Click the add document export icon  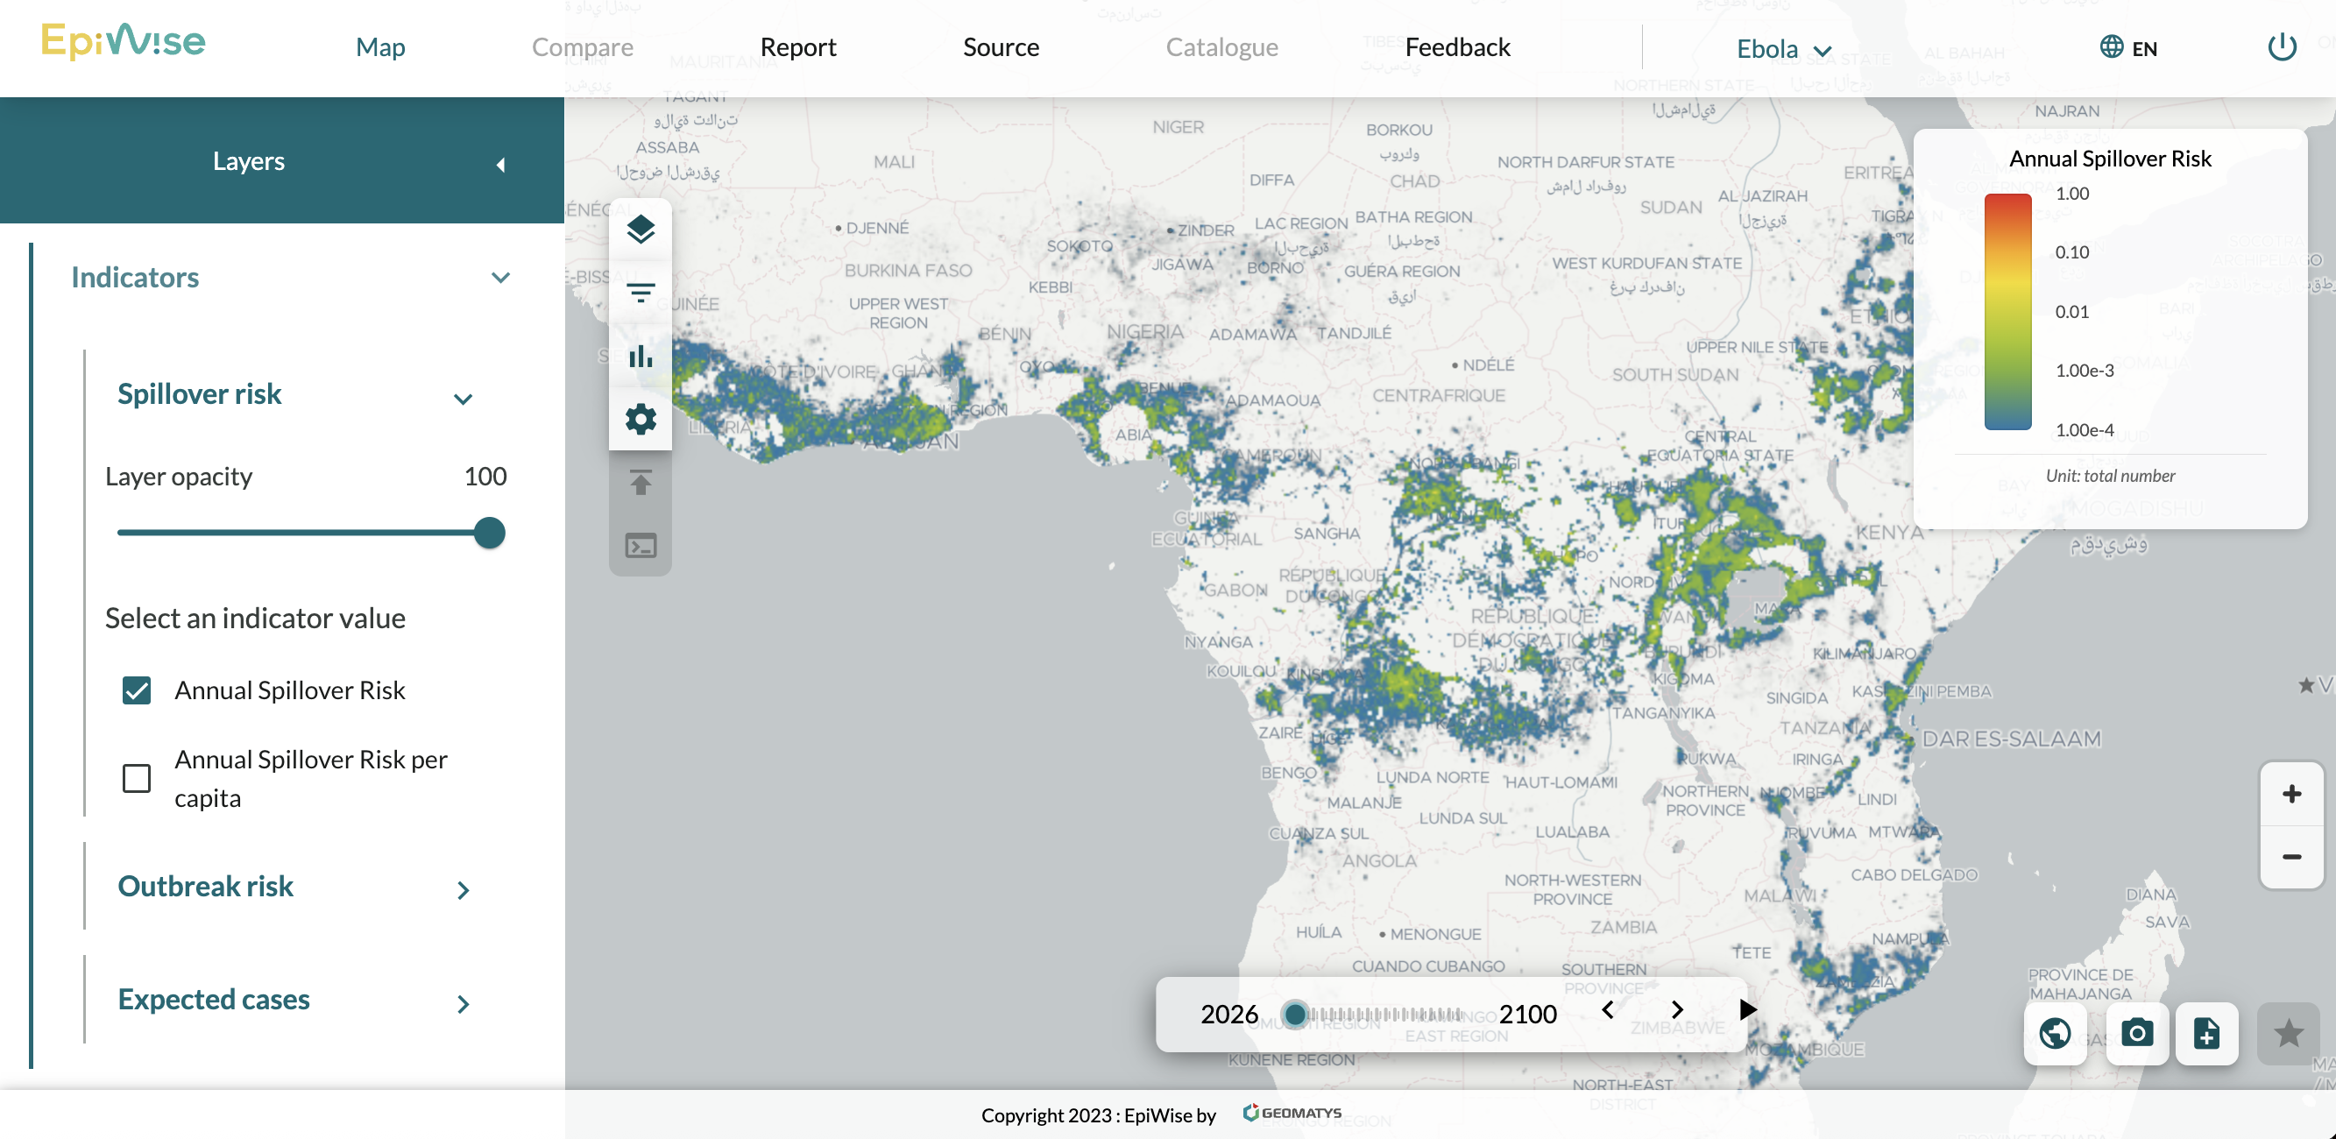point(2206,1033)
